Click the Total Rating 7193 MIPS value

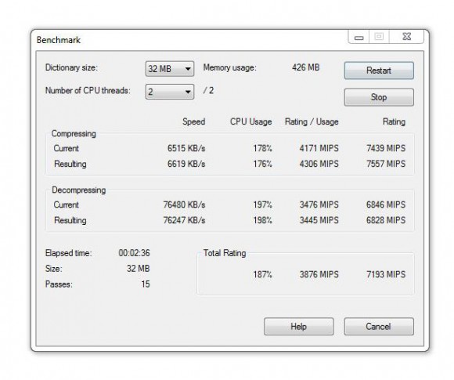pos(386,274)
